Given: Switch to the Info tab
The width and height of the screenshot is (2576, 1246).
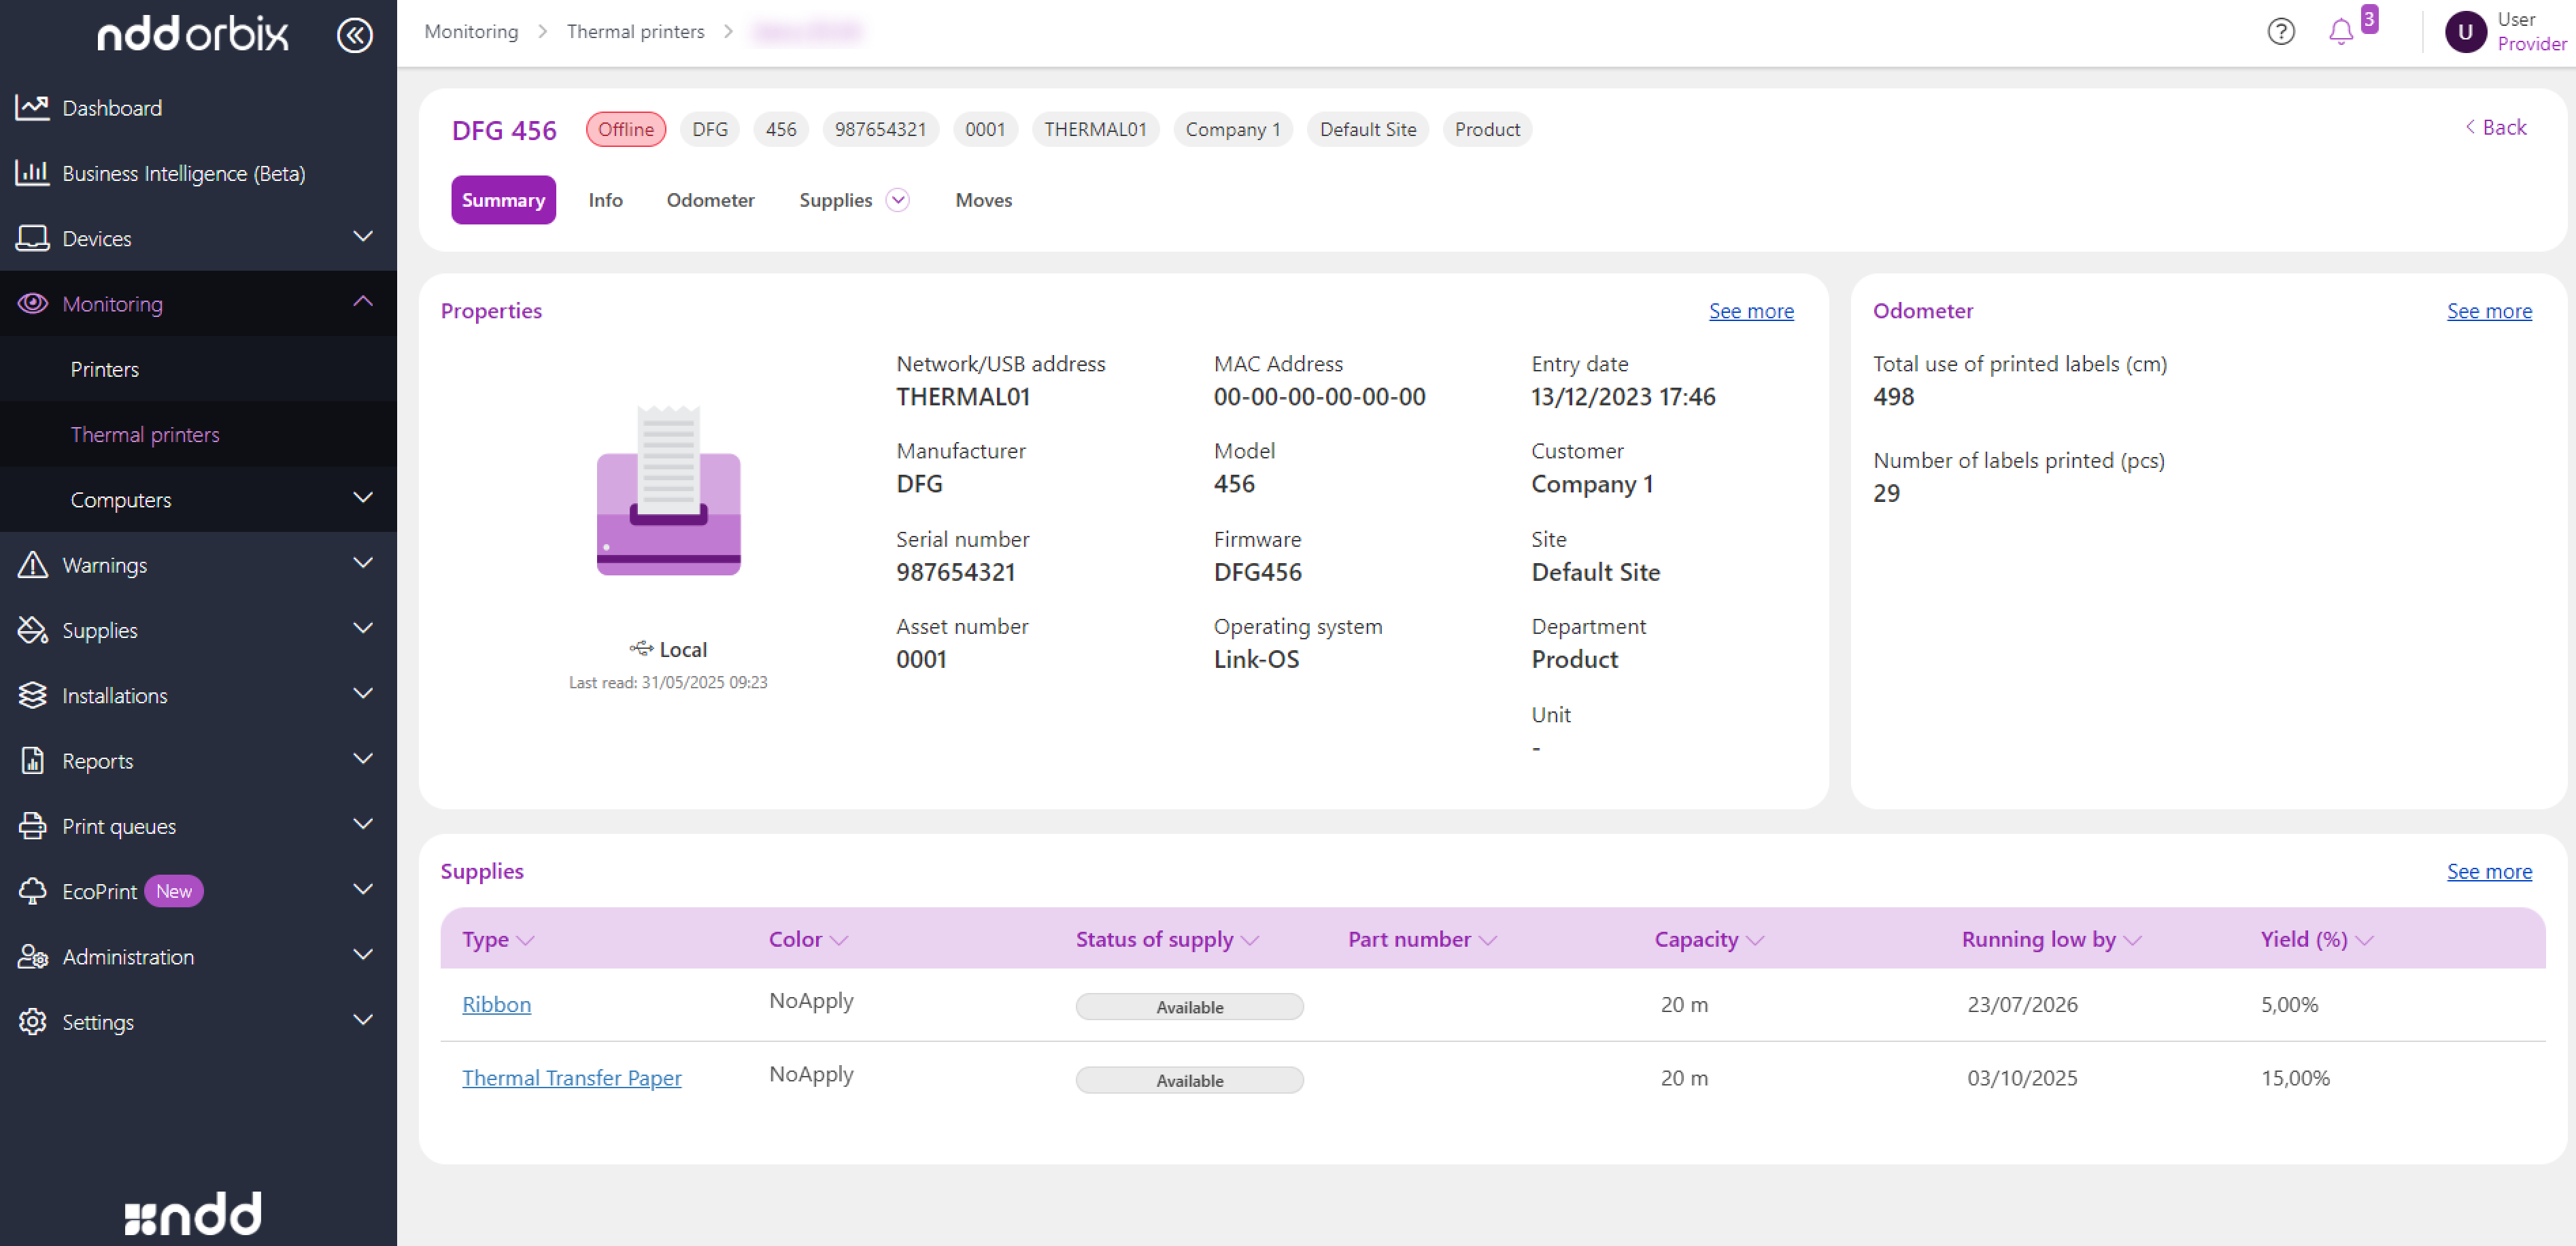Looking at the screenshot, I should (x=605, y=200).
